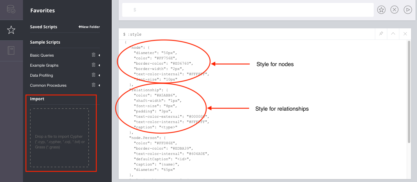Screen dimensions: 417x182
Task: Close the :style result frame
Action: [x=405, y=34]
